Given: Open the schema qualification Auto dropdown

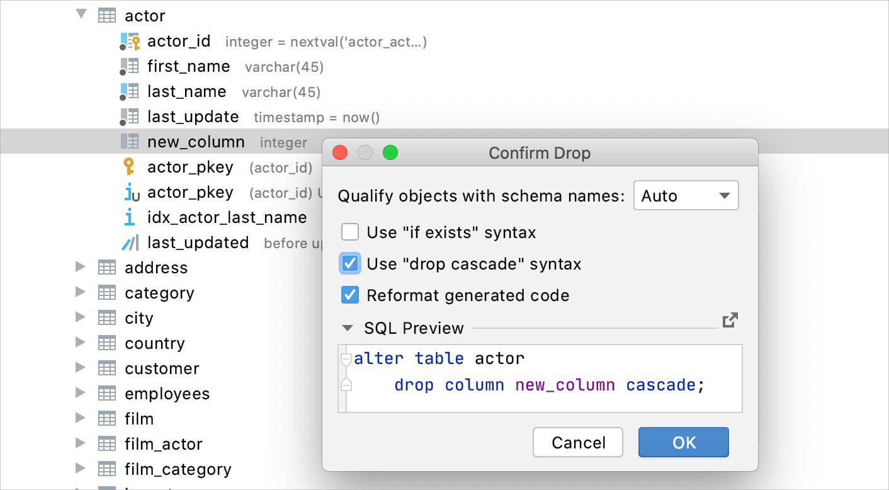Looking at the screenshot, I should coord(686,195).
